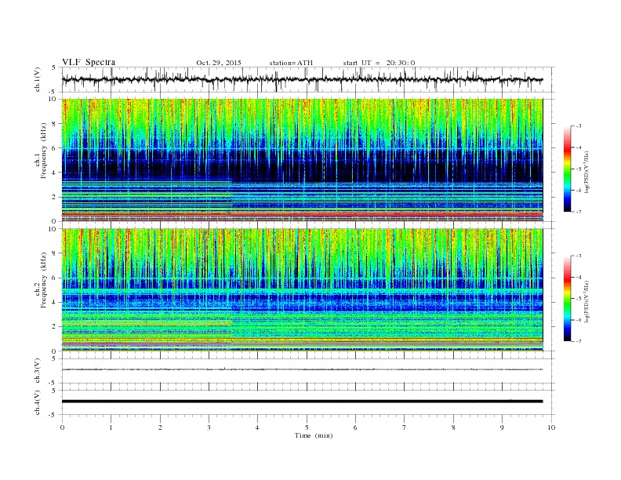Screen dimensions: 621x480
Task: Click time axis tick label '7'
Action: 405,427
